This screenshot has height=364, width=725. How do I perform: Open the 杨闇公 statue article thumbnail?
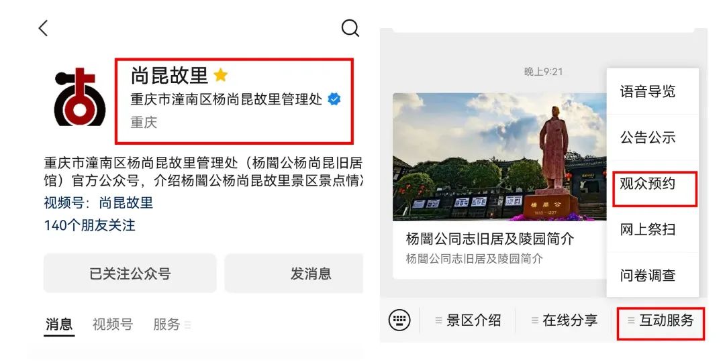(x=499, y=157)
